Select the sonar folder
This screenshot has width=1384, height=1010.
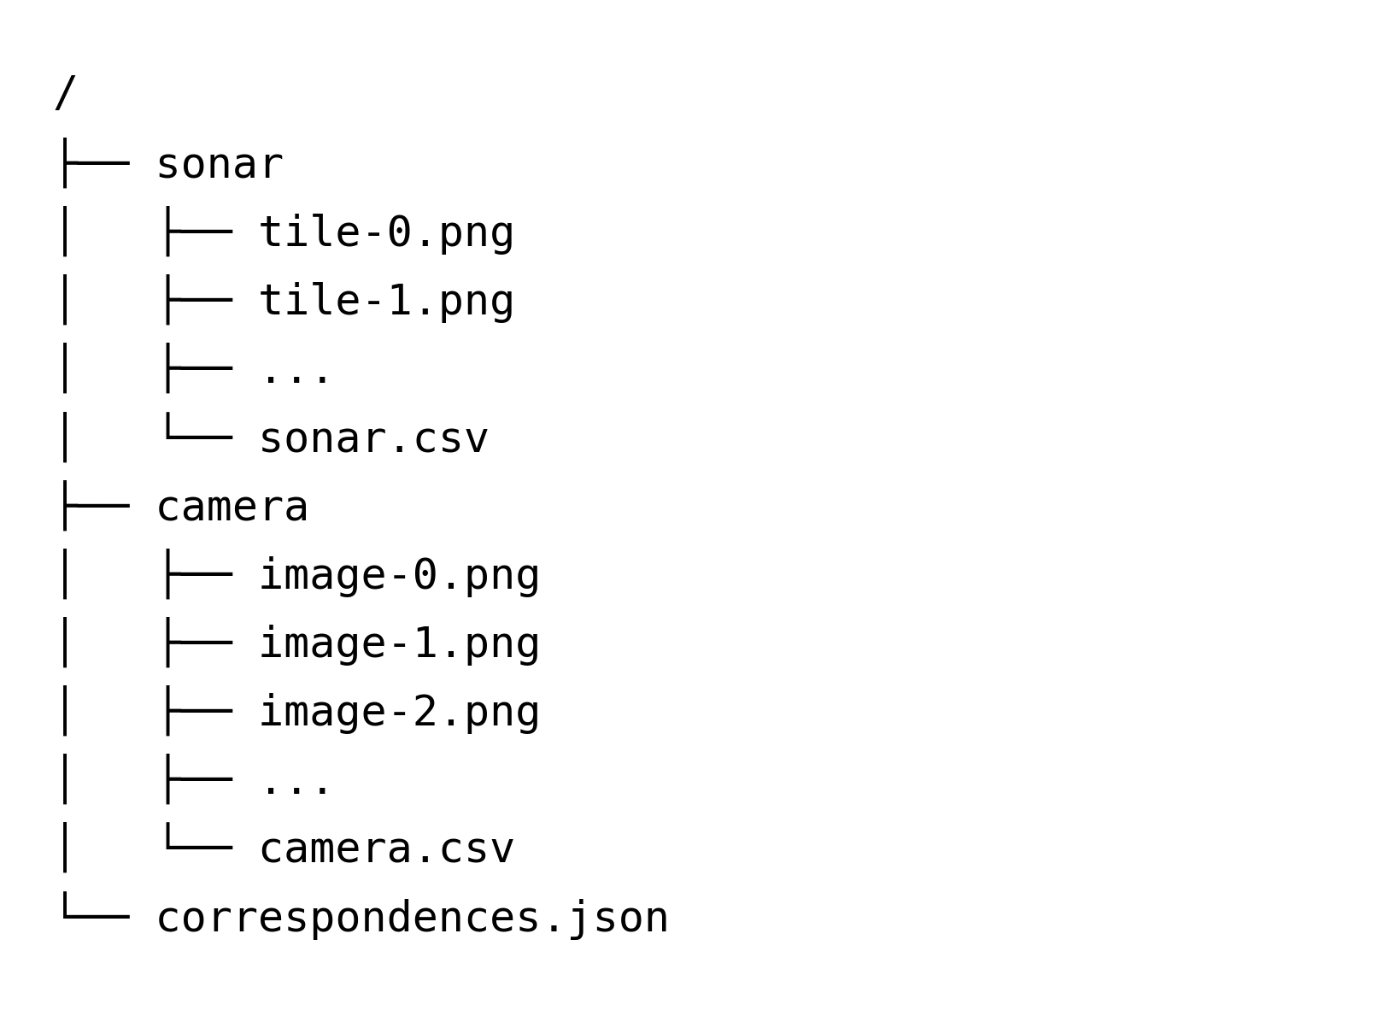click(x=220, y=164)
